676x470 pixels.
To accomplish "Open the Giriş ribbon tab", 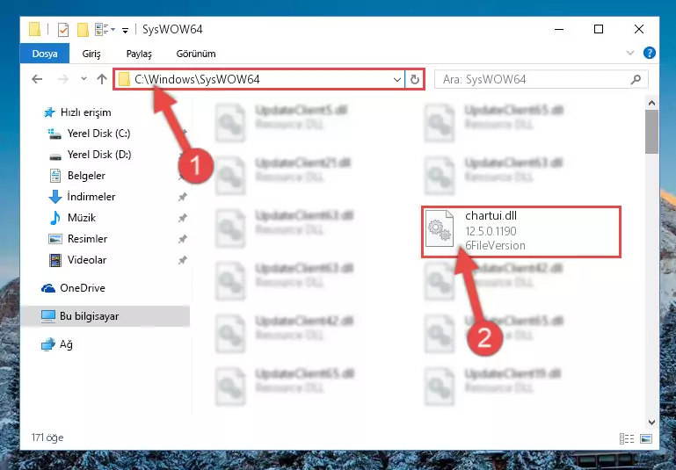I will [91, 54].
